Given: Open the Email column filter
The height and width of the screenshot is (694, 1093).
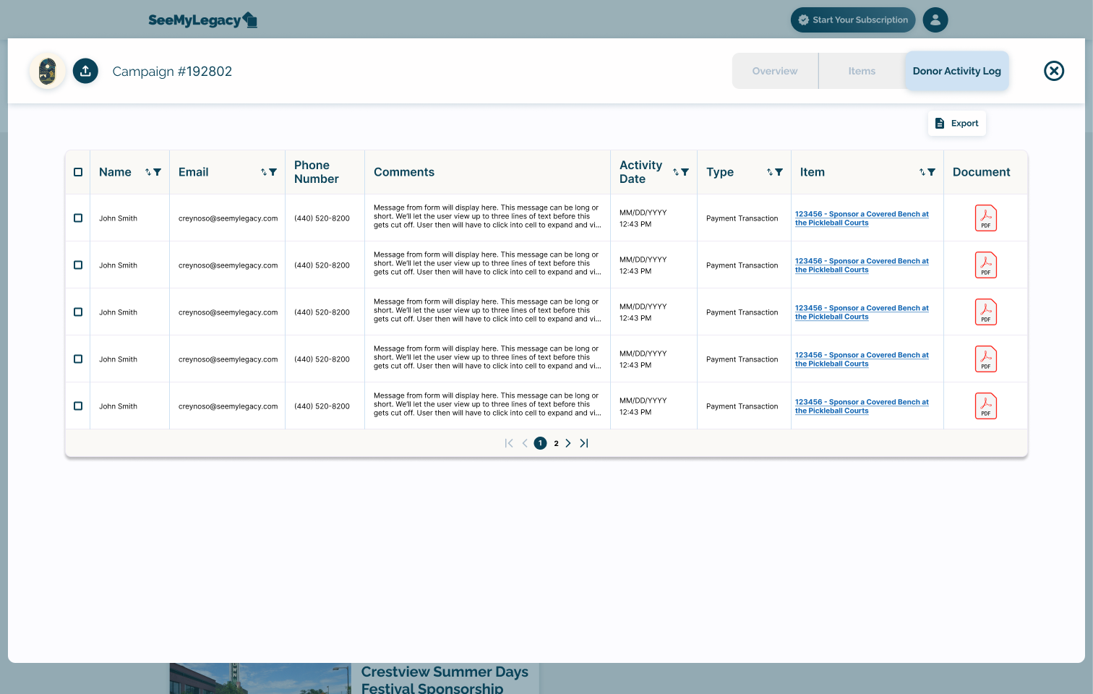Looking at the screenshot, I should click(273, 172).
